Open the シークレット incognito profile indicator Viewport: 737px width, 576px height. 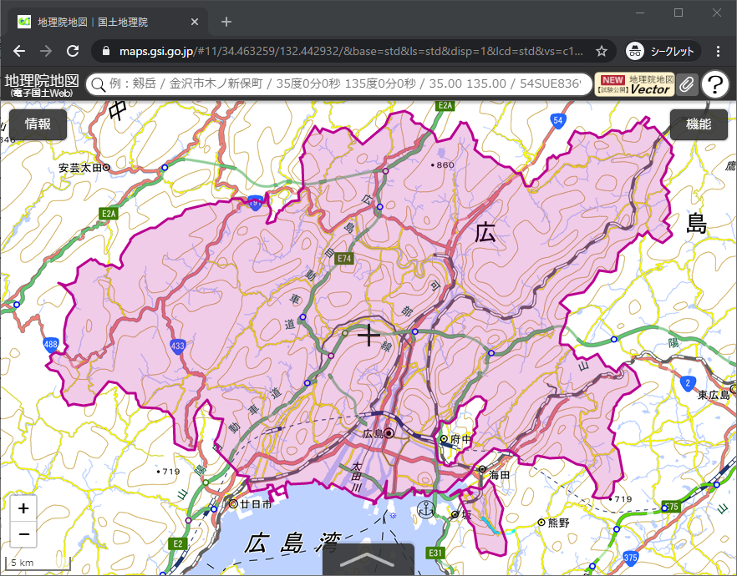point(663,51)
